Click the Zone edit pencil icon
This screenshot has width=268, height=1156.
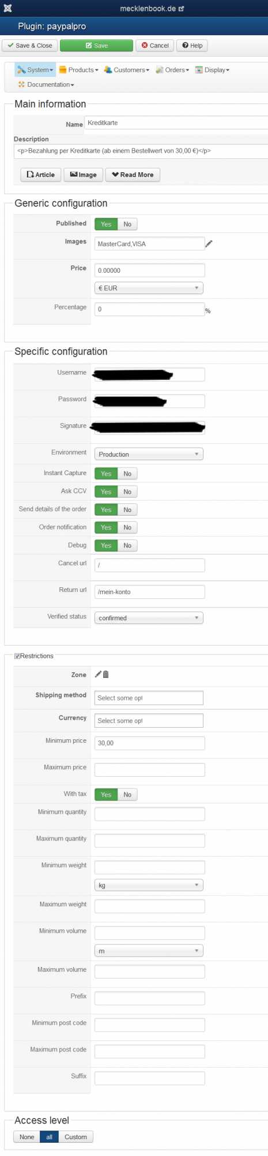click(98, 674)
